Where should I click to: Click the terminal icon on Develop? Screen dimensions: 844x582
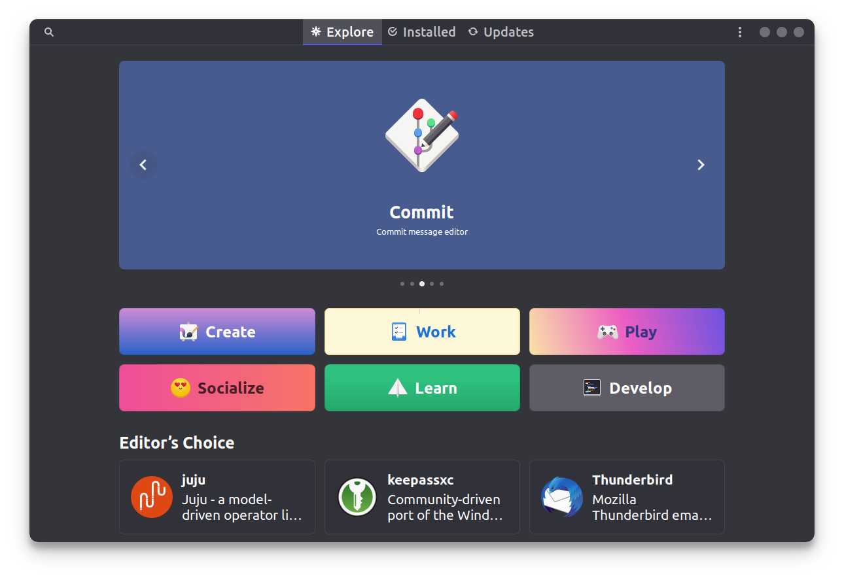pos(592,388)
